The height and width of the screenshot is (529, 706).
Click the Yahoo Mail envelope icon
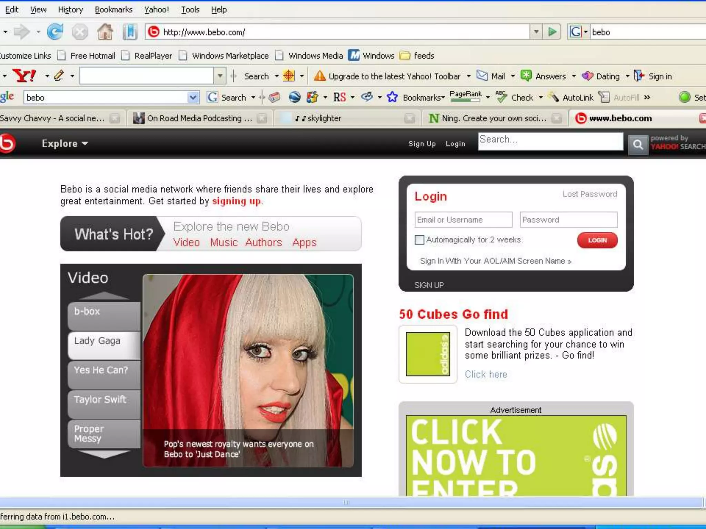[482, 76]
